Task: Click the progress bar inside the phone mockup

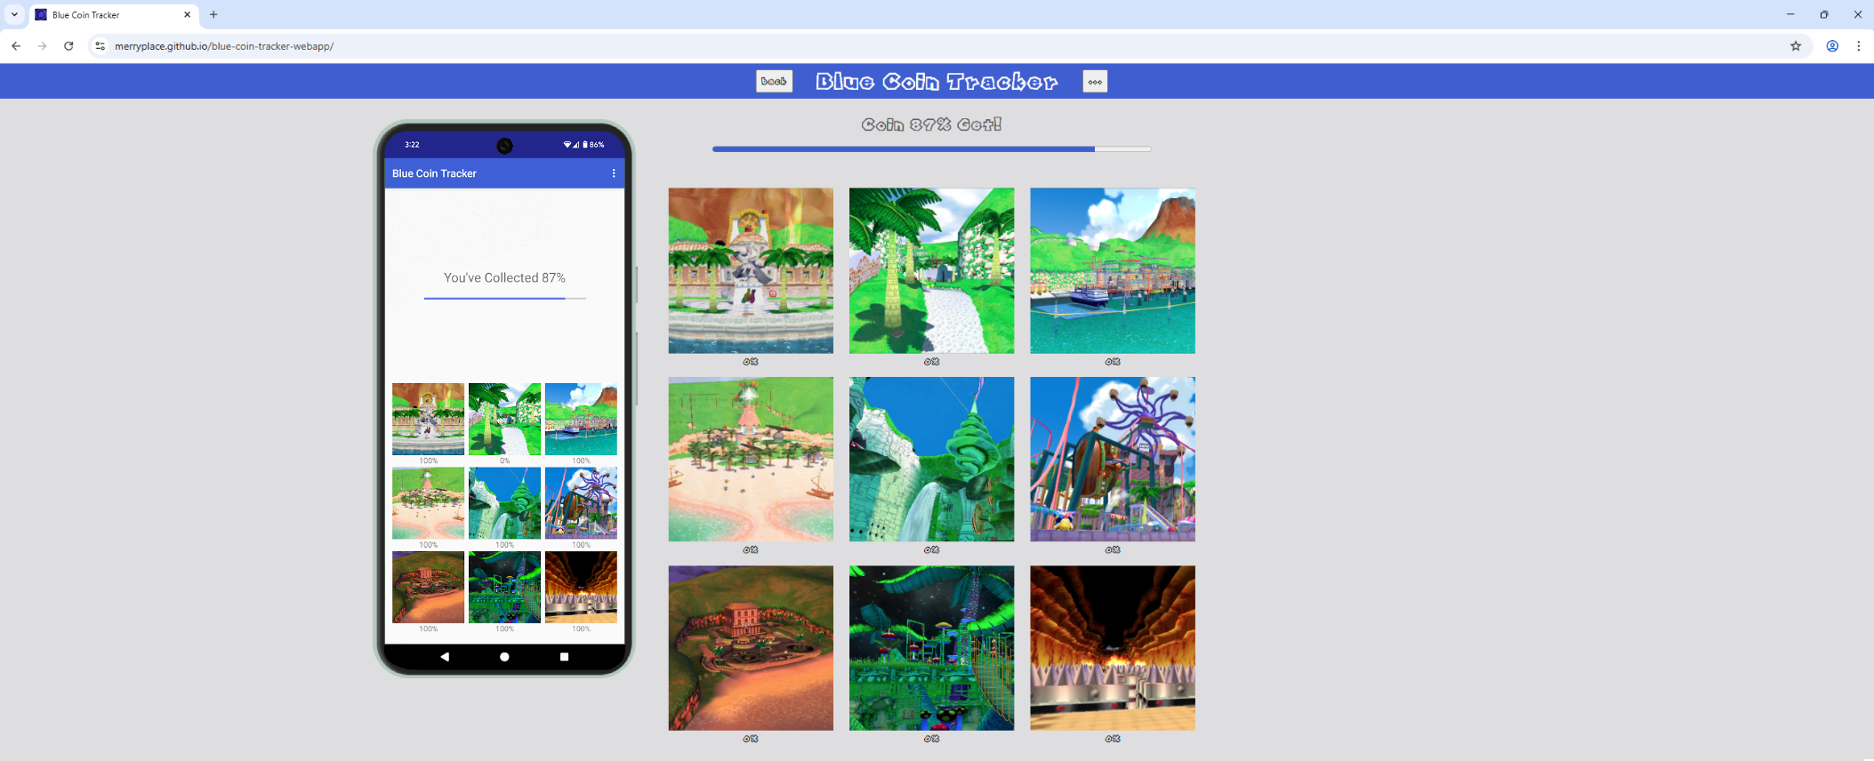Action: (x=504, y=299)
